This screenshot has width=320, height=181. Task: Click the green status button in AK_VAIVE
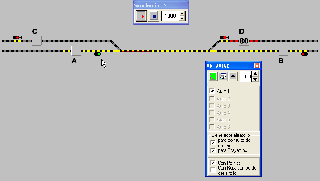point(213,77)
